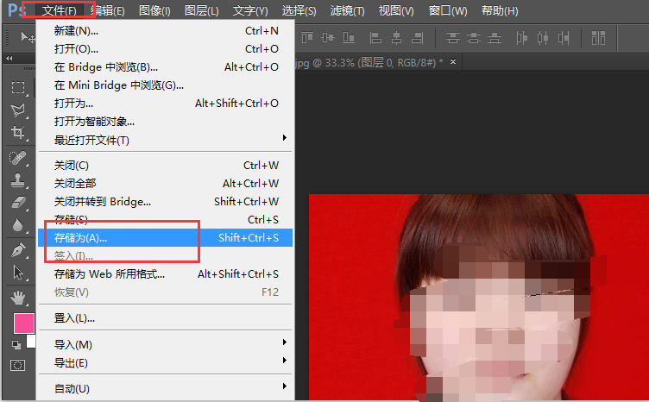The height and width of the screenshot is (402, 649).
Task: Choose 打开(O)... menu entry
Action: [x=165, y=49]
